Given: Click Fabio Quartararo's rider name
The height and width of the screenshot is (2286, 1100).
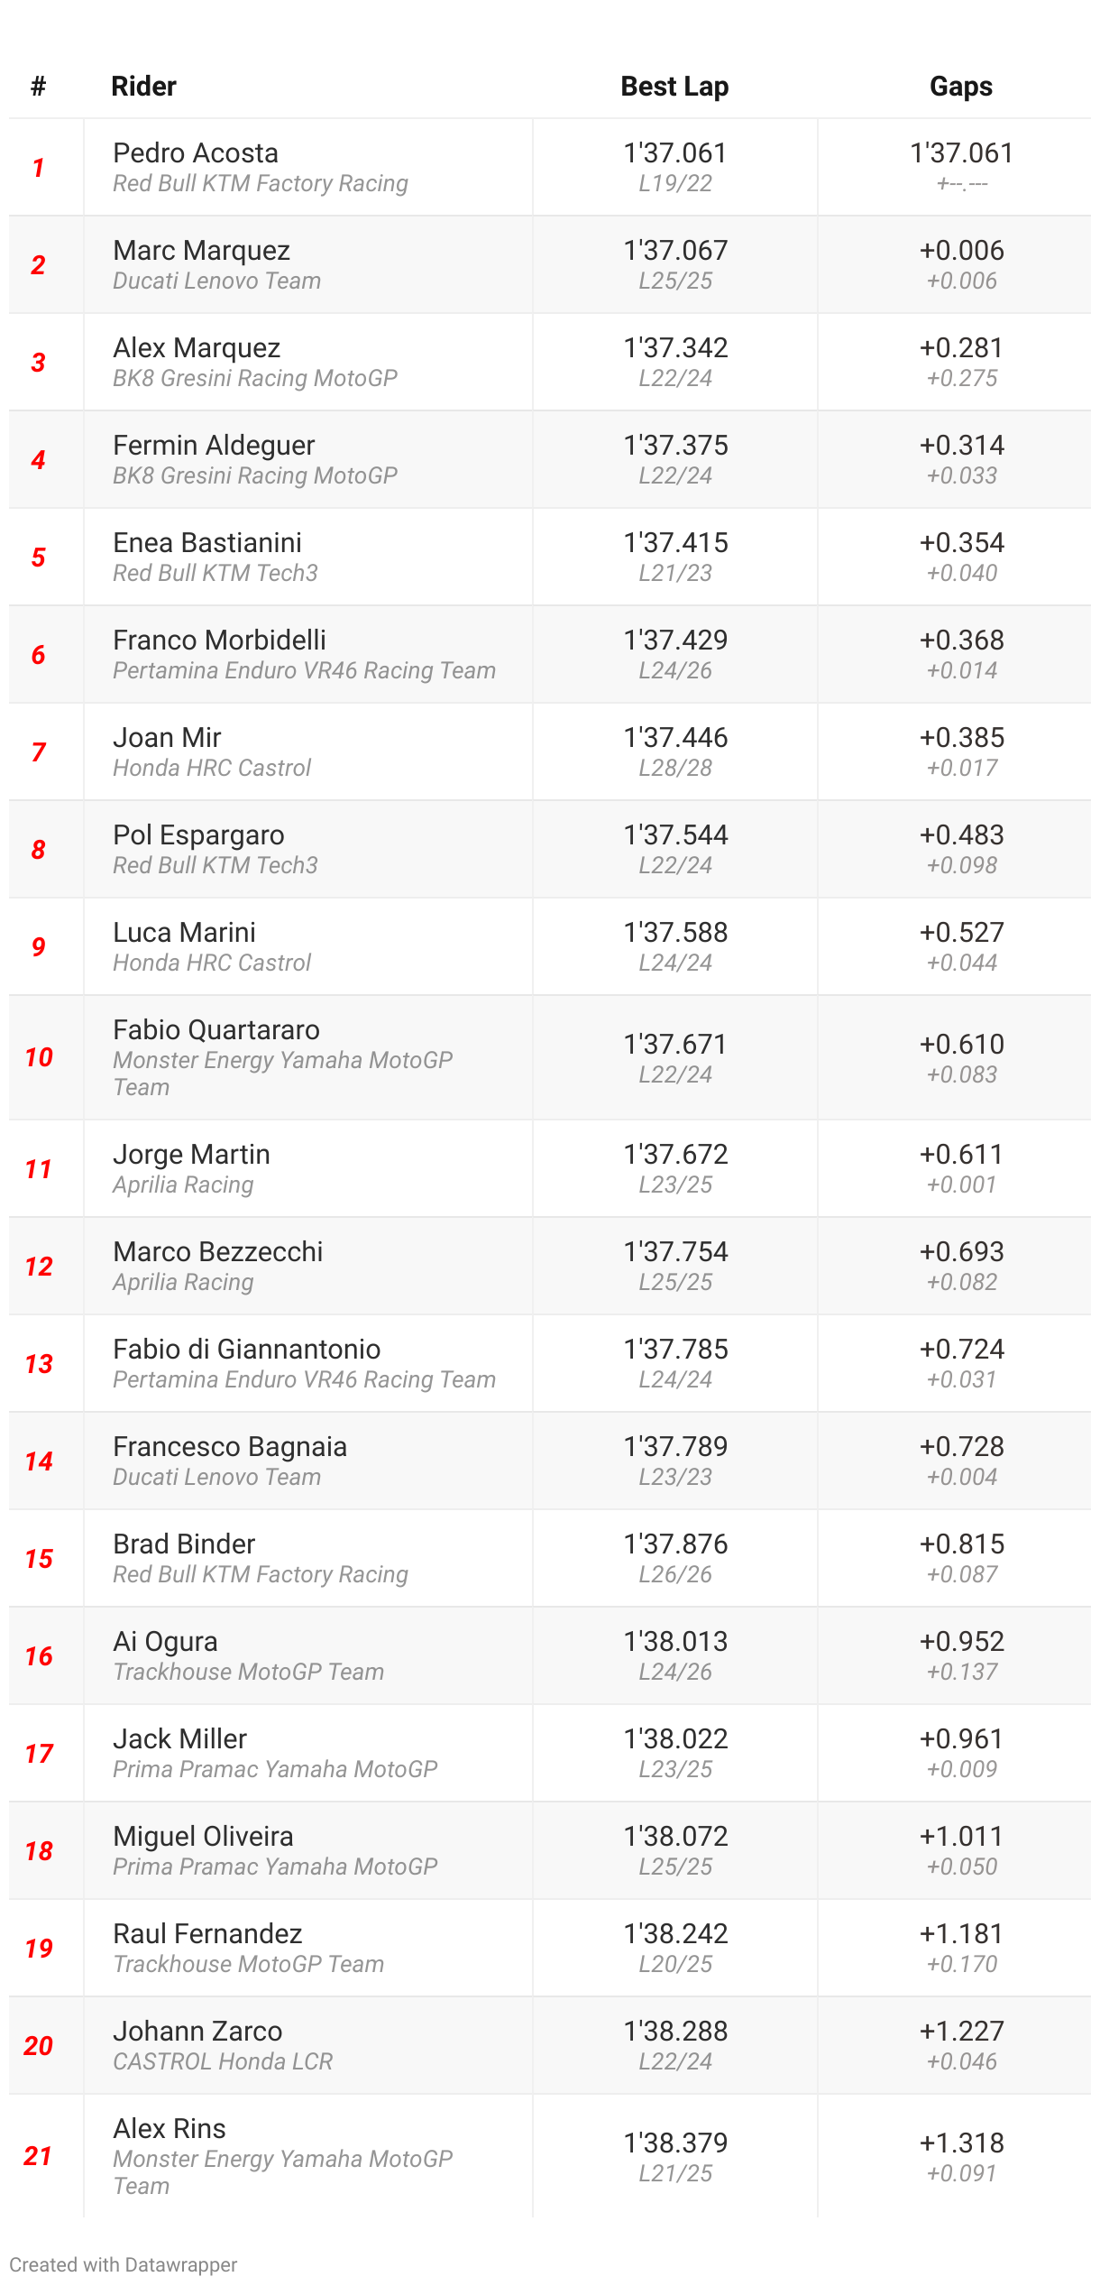Looking at the screenshot, I should tap(216, 1030).
